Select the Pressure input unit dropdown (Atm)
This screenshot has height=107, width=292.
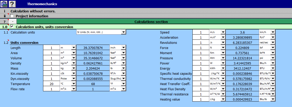click(223, 58)
